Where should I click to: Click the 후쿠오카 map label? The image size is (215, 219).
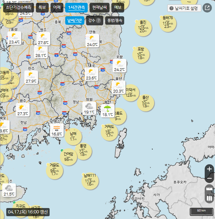pyautogui.click(x=180, y=182)
